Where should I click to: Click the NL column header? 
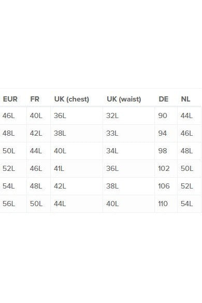[185, 99]
